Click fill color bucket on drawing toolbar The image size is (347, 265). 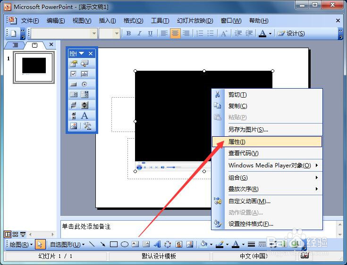[204, 244]
